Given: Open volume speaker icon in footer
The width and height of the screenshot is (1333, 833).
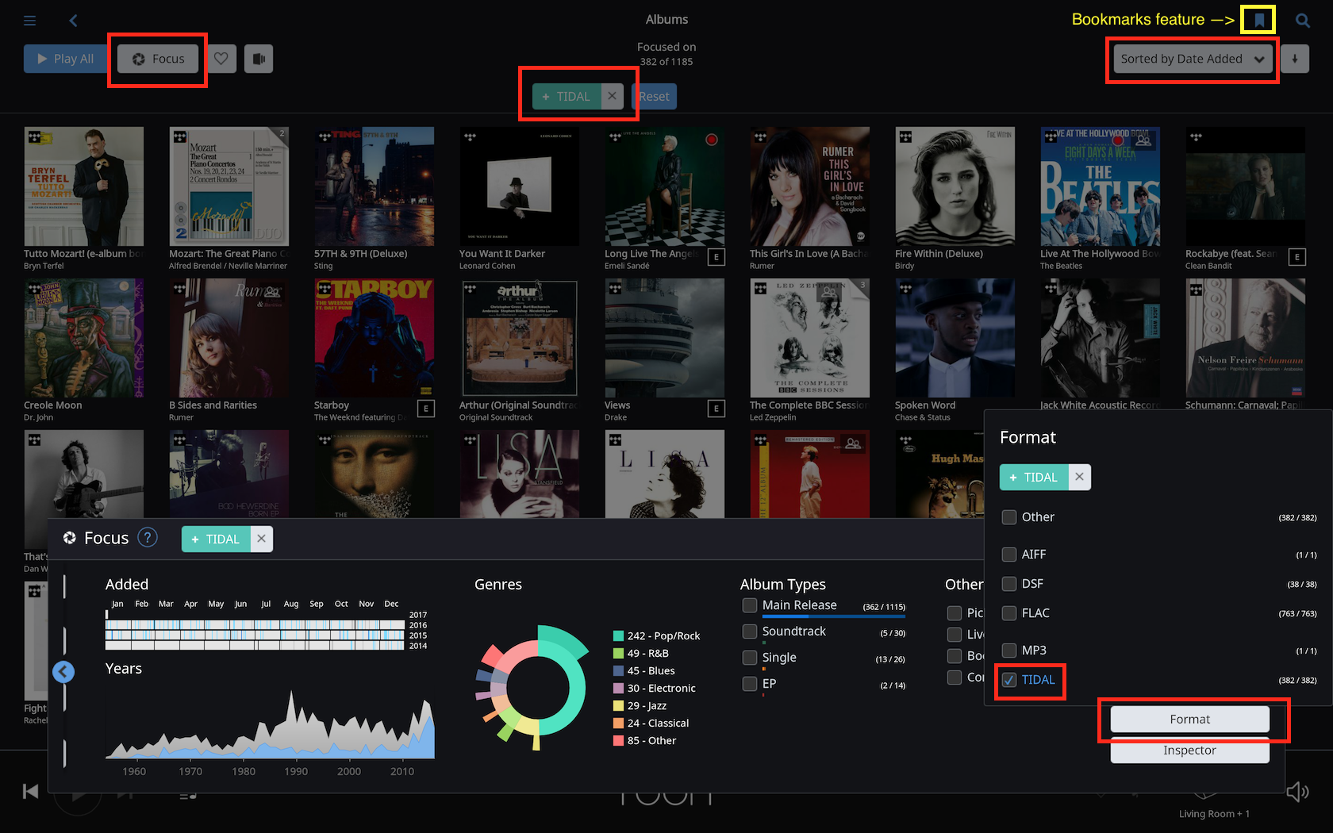Looking at the screenshot, I should coord(1298,791).
